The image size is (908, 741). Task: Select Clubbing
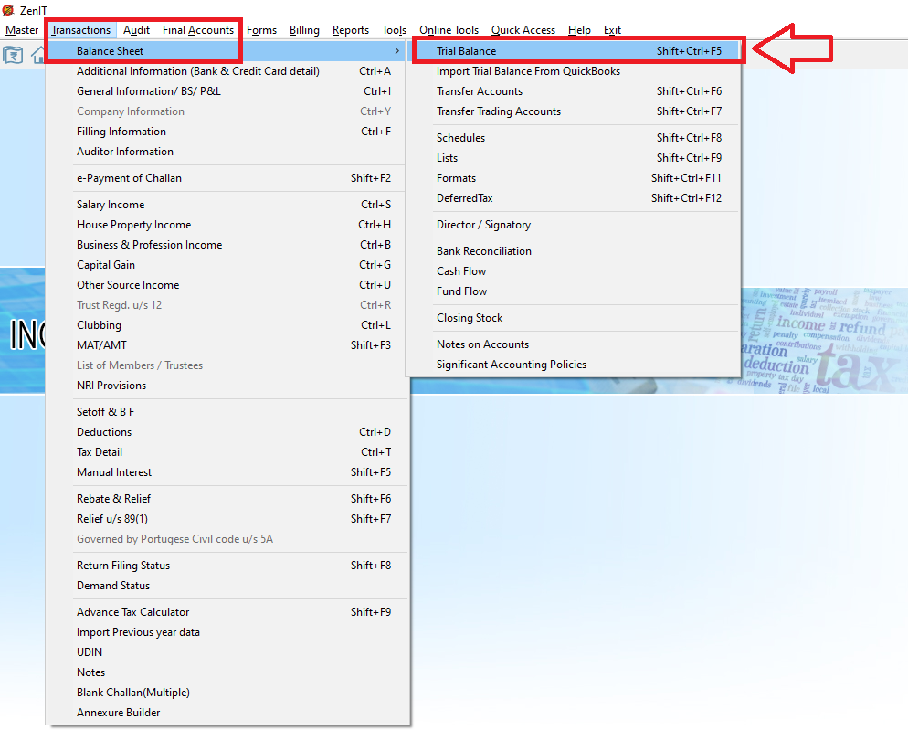pyautogui.click(x=227, y=325)
